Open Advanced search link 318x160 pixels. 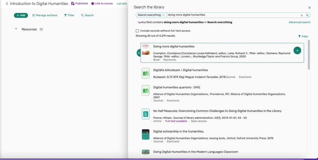click(299, 22)
